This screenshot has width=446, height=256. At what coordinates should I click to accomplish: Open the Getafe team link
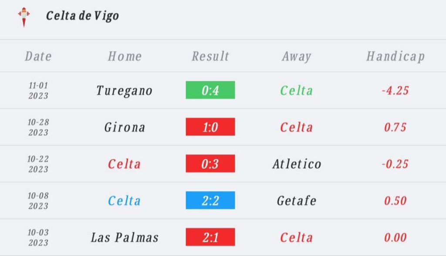tap(297, 201)
